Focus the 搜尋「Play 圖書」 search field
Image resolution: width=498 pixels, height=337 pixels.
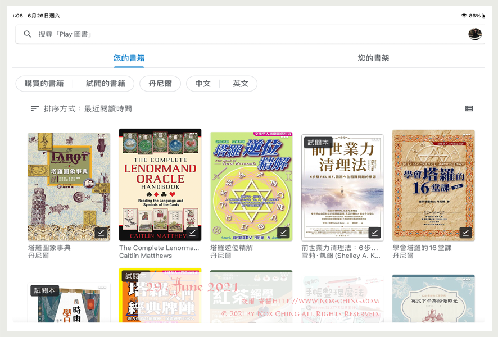pos(250,34)
